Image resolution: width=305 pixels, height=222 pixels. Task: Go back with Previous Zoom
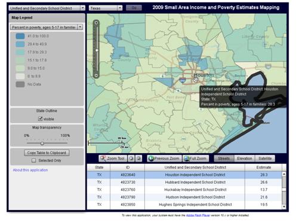click(x=164, y=159)
